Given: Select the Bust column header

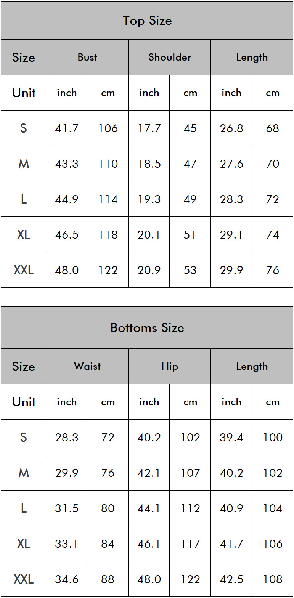Looking at the screenshot, I should click(87, 57).
